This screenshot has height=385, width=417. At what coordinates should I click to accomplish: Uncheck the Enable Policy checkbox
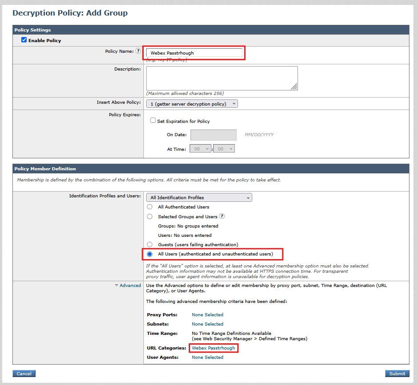pos(24,40)
